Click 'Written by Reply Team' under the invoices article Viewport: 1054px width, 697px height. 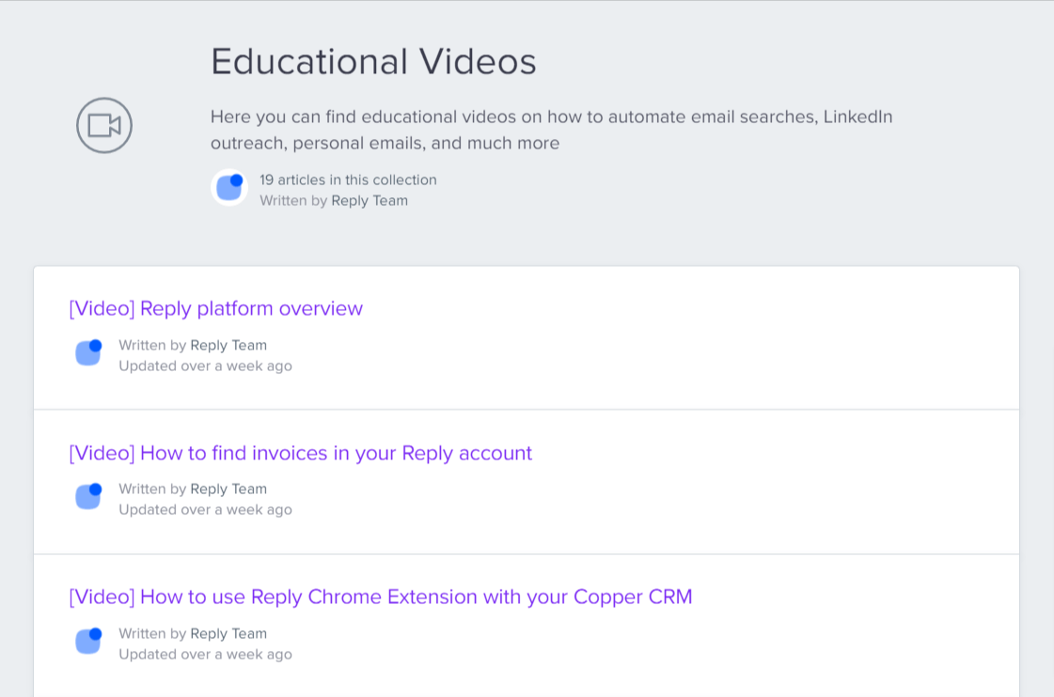point(193,488)
